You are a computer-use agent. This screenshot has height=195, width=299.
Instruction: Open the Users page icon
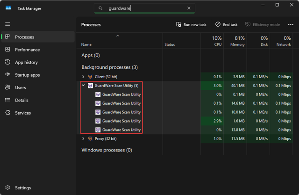pyautogui.click(x=7, y=87)
